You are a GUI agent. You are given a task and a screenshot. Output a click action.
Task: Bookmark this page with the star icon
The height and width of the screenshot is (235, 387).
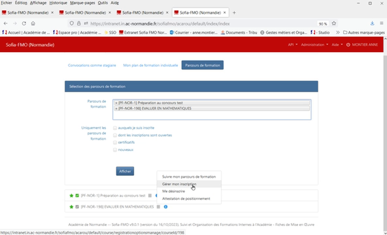pos(334,23)
